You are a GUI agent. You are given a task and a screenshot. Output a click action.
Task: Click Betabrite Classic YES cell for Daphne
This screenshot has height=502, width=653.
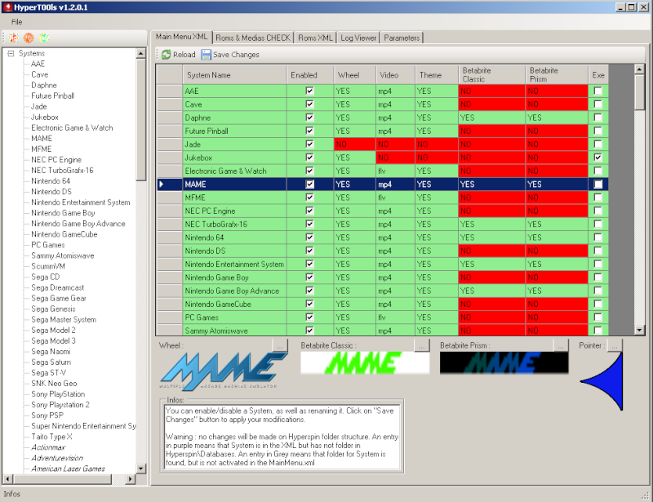coord(491,118)
